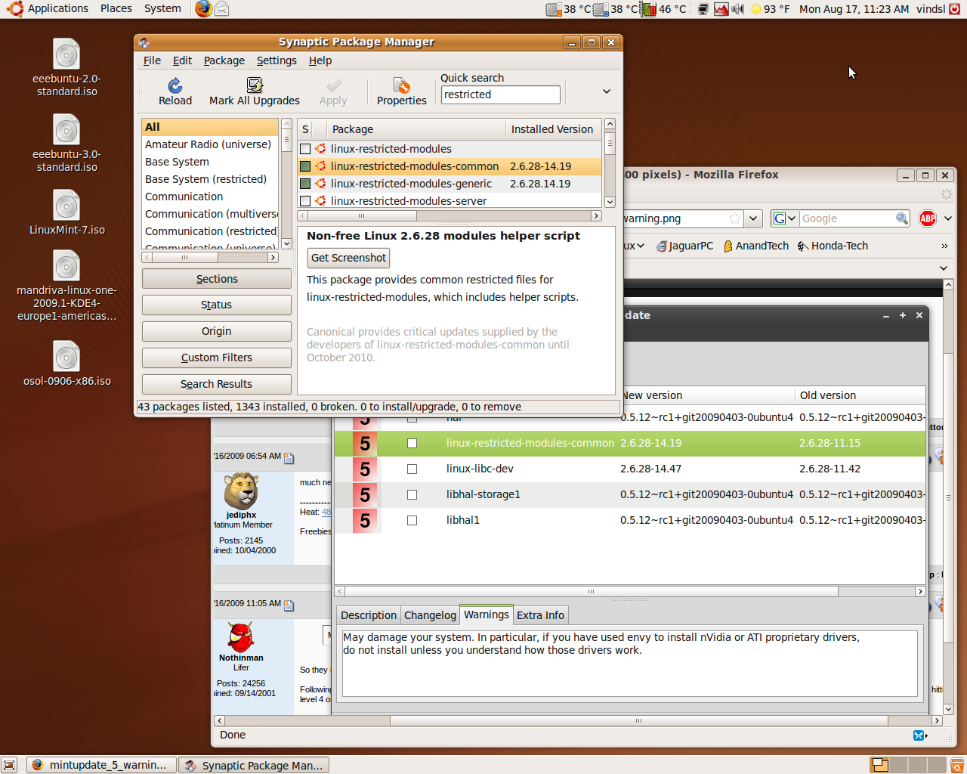Screen dimensions: 967x774
Task: Click the Firefox Google search box
Action: tap(846, 218)
